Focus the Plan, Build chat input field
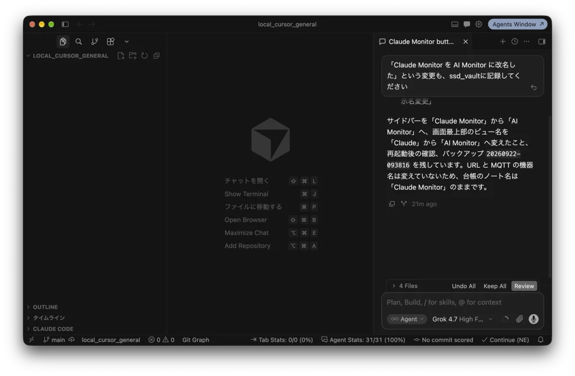 pyautogui.click(x=462, y=303)
